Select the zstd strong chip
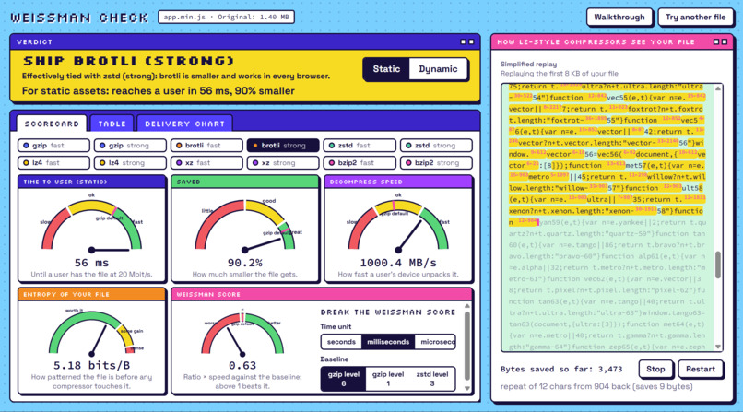The image size is (743, 412). (436, 146)
